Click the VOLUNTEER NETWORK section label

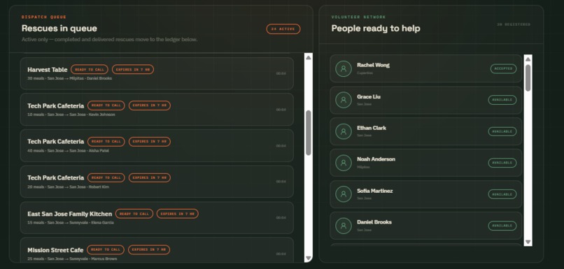click(358, 17)
